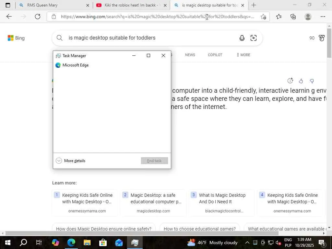Image resolution: width=332 pixels, height=249 pixels.
Task: Open File Explorer from the taskbar
Action: pyautogui.click(x=87, y=243)
